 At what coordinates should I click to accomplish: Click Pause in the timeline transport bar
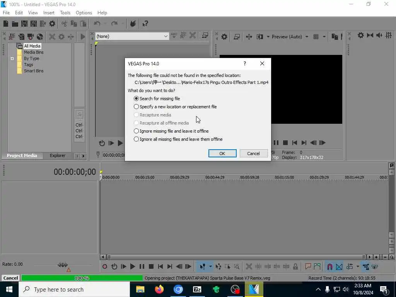[x=142, y=266]
